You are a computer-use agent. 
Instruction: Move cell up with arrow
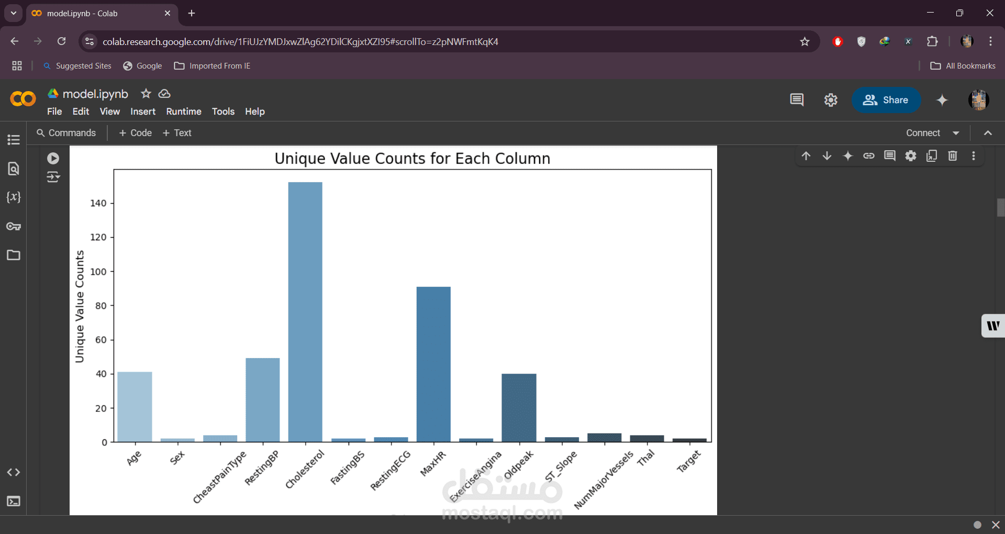pyautogui.click(x=806, y=156)
